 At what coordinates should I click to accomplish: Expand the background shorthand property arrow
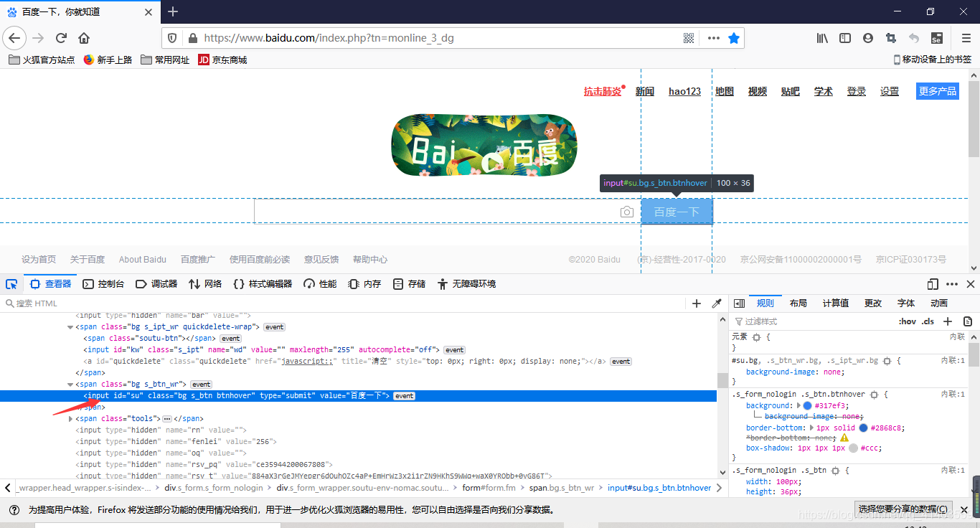799,406
